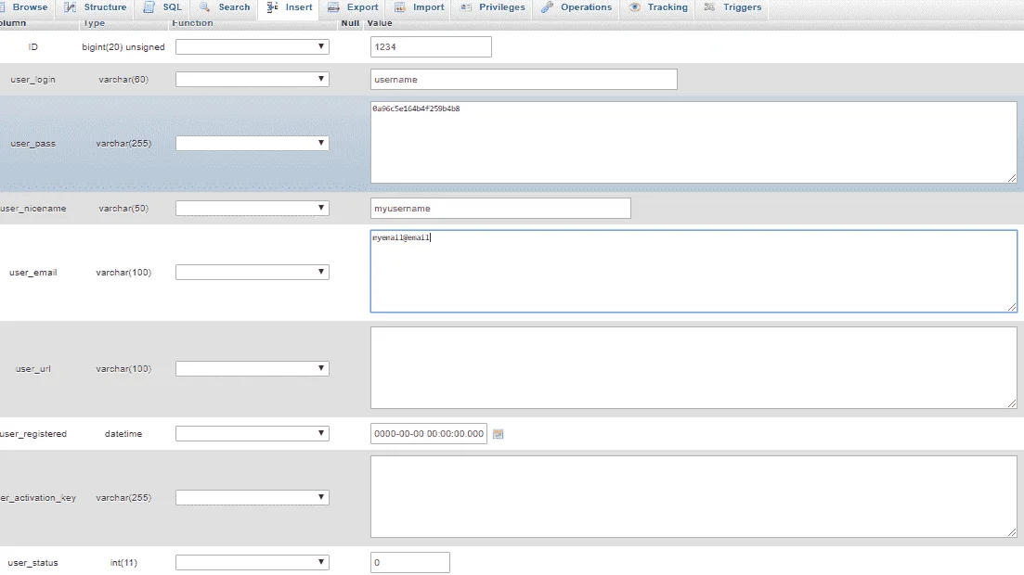Open the function dropdown for user_nicename
The height and width of the screenshot is (575, 1024).
pos(253,208)
